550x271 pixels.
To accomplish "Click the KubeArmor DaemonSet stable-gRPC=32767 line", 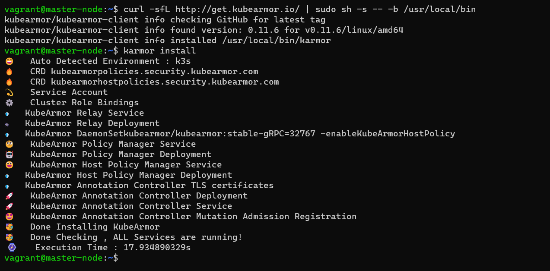I will pos(240,134).
